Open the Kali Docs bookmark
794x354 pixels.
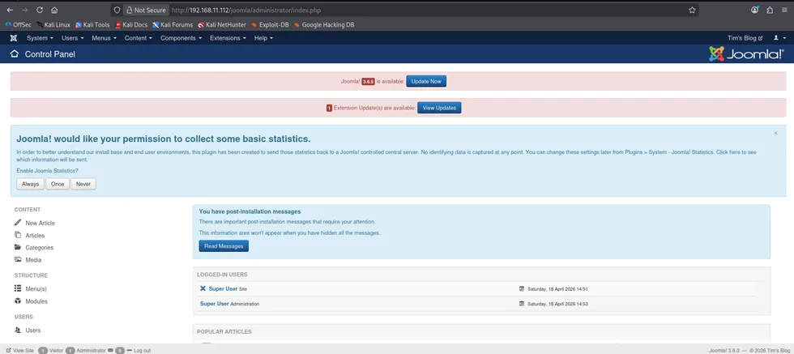[x=131, y=24]
